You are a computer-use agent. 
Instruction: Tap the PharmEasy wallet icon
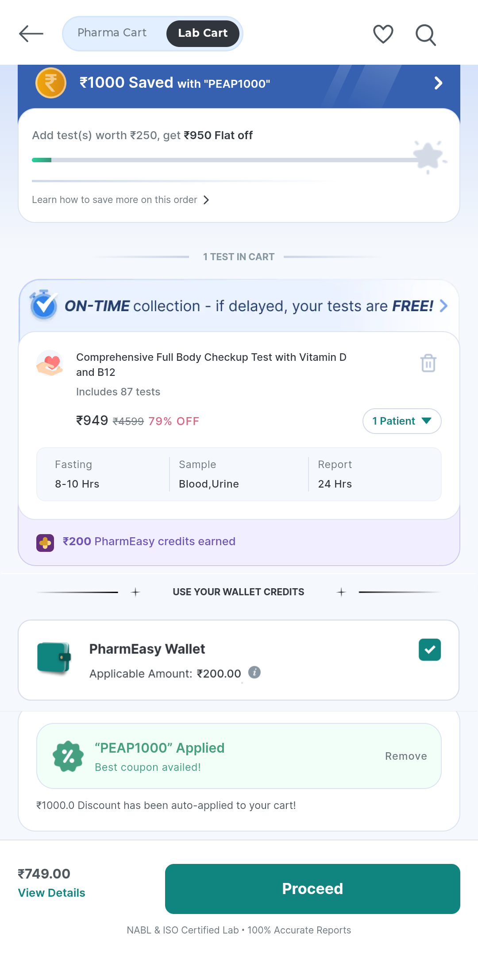tap(54, 658)
